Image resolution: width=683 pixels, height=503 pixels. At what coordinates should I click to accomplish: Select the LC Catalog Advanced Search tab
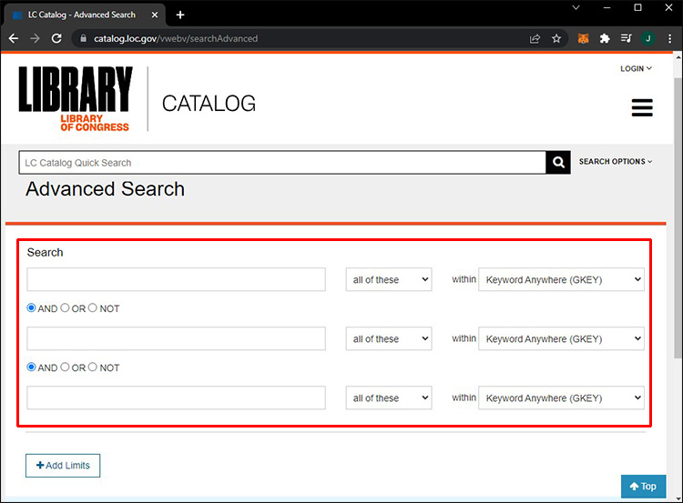pyautogui.click(x=85, y=15)
